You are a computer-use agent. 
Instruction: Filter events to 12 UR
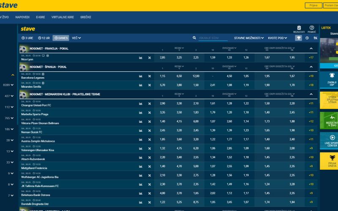[44, 38]
